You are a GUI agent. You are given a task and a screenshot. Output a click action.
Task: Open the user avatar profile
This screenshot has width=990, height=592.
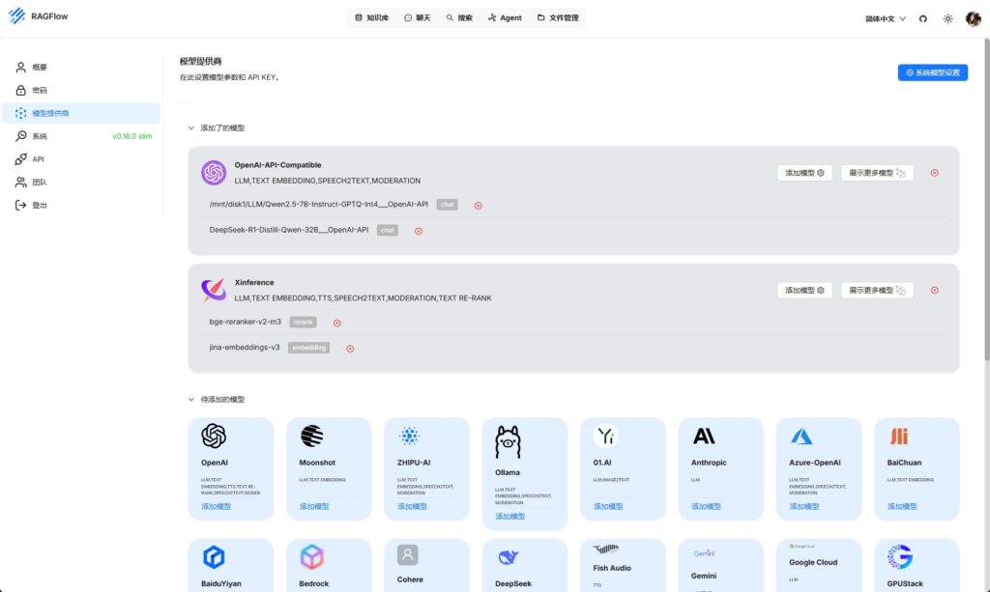[973, 19]
